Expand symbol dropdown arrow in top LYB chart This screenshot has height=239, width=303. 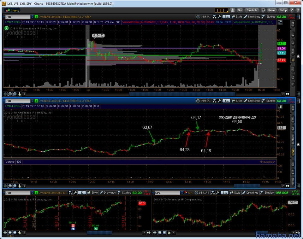pos(32,17)
